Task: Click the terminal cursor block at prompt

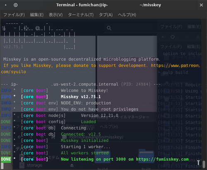Action: 2,166
